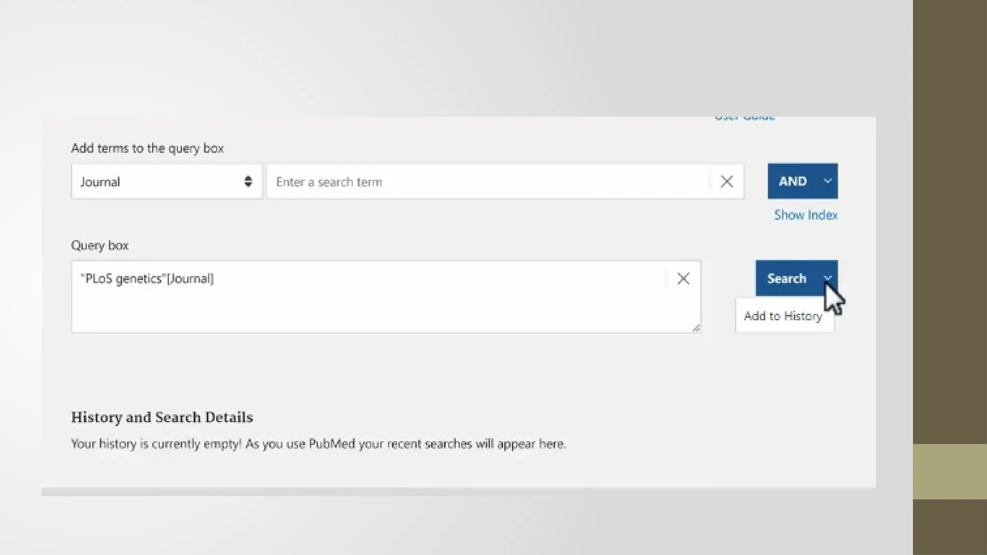The height and width of the screenshot is (555, 987).
Task: Click the History and Search Details heading
Action: (x=162, y=417)
